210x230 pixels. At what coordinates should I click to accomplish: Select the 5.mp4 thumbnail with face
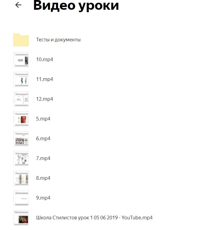[21, 119]
